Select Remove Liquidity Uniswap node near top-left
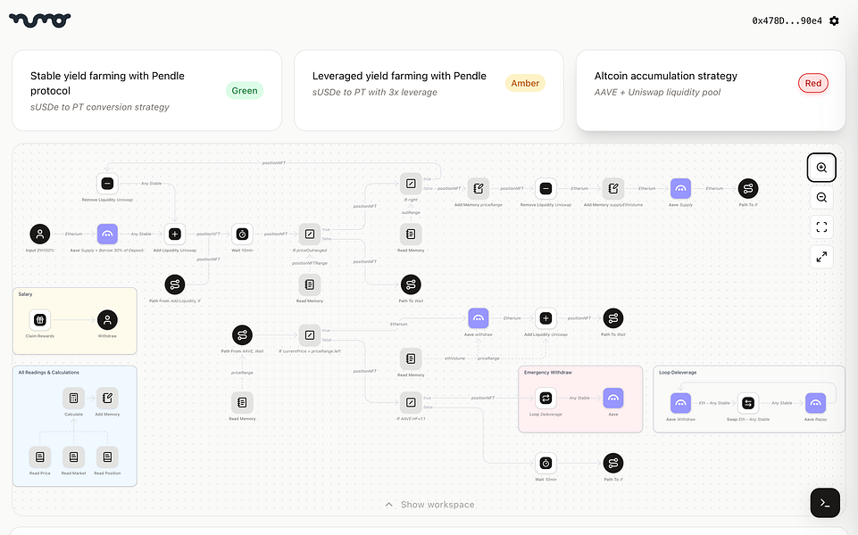Viewport: 858px width, 535px height. 107,184
